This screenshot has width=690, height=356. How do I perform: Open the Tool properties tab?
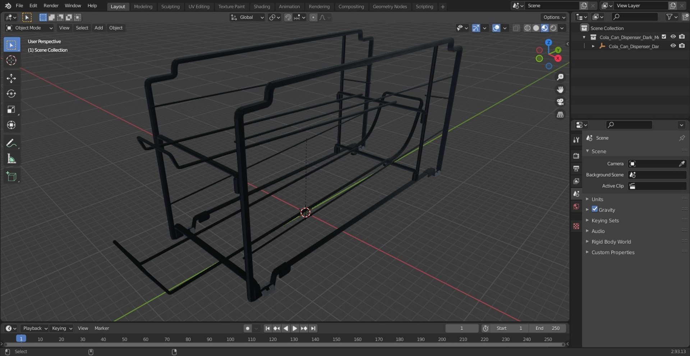[x=576, y=140]
